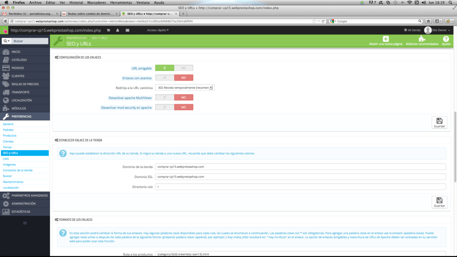Open General preferences submenu
This screenshot has width=457, height=257.
(8, 124)
